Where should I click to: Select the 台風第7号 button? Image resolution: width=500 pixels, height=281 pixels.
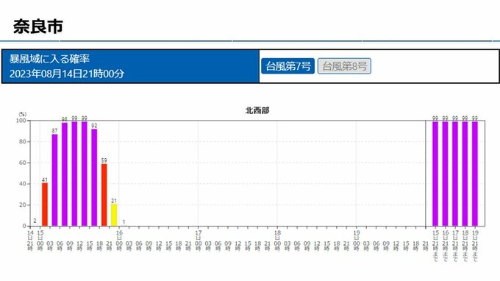pos(287,66)
